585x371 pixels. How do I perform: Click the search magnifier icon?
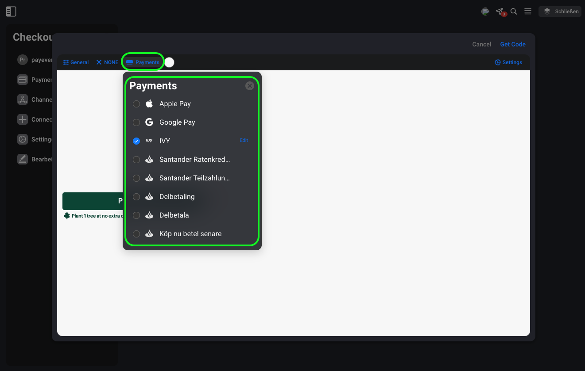pyautogui.click(x=514, y=11)
